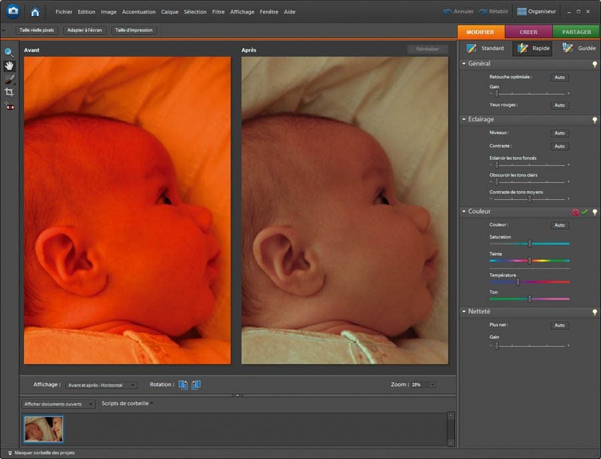The width and height of the screenshot is (601, 459).
Task: Click Auto button next to Niveaux
Action: pyautogui.click(x=560, y=133)
